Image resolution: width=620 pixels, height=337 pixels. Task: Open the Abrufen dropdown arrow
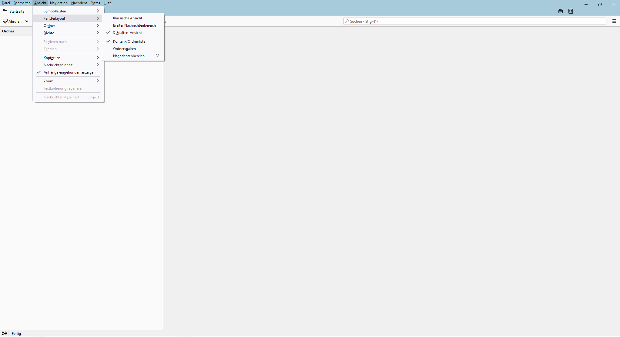(x=27, y=21)
